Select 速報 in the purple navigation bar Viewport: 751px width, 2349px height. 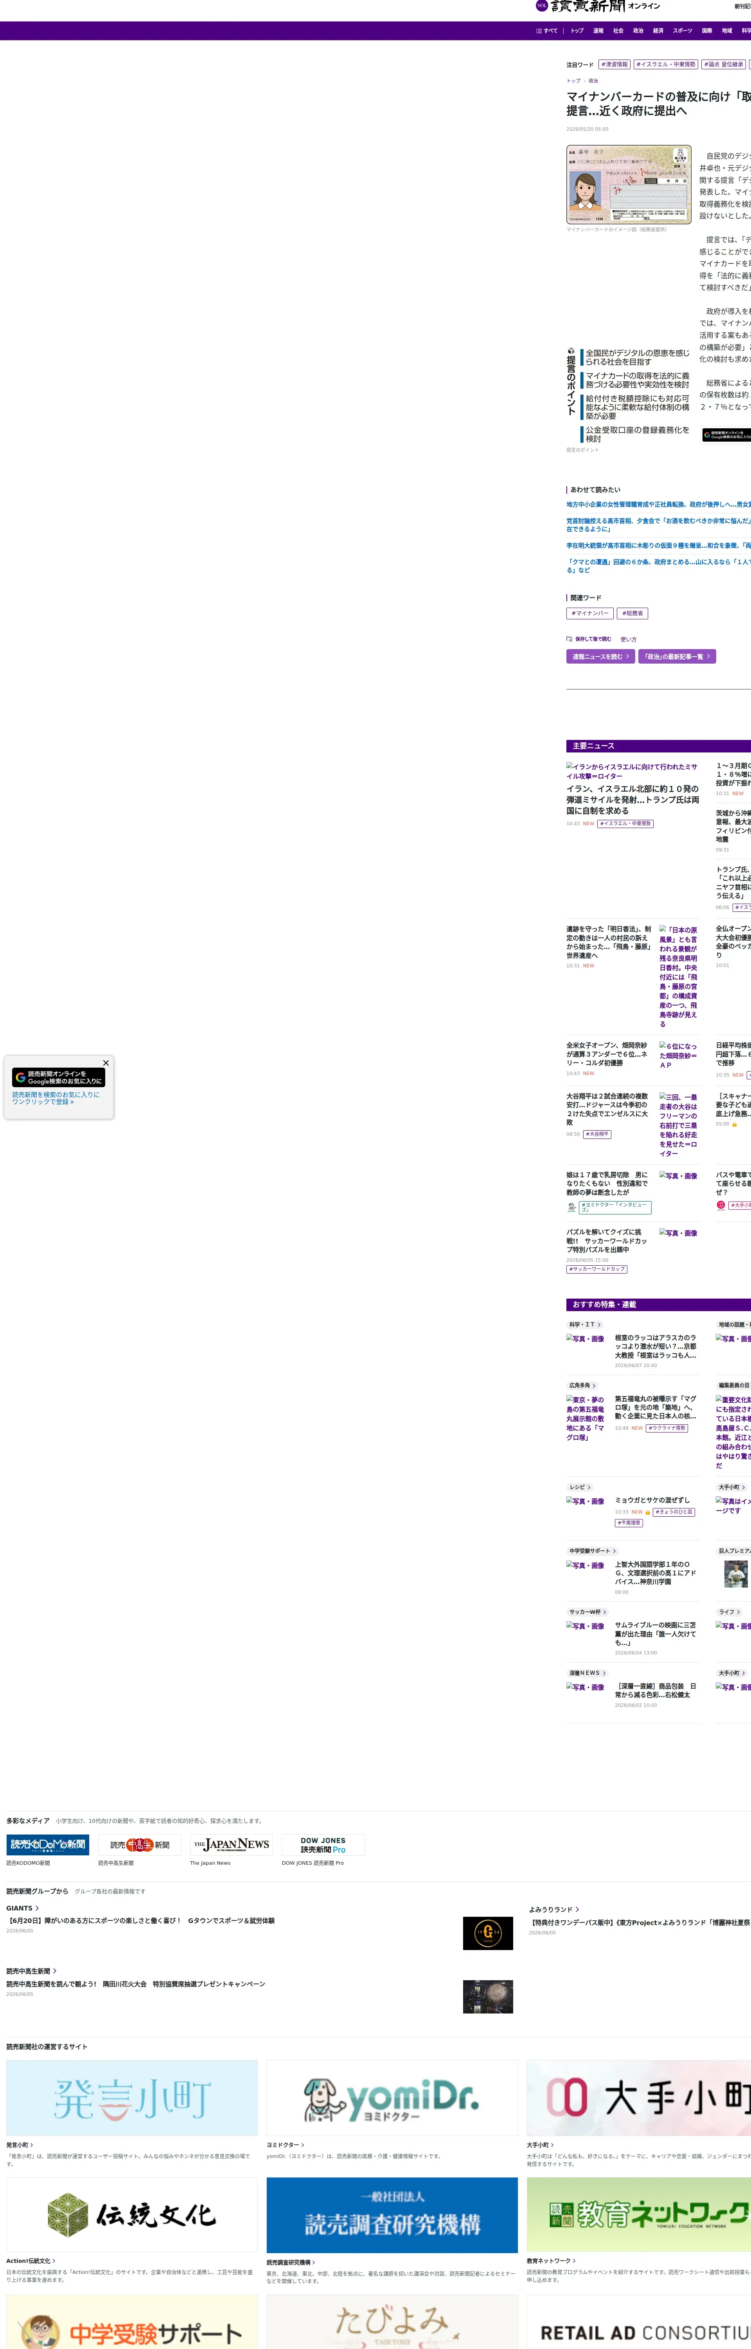pyautogui.click(x=598, y=31)
